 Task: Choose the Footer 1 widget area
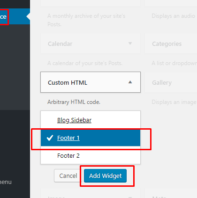click(x=91, y=138)
